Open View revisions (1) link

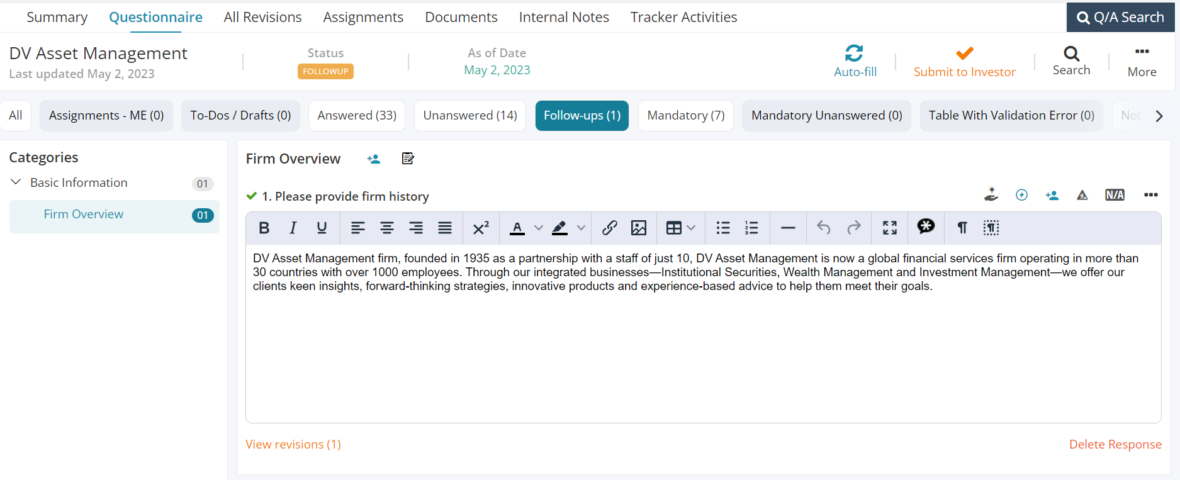(x=293, y=444)
